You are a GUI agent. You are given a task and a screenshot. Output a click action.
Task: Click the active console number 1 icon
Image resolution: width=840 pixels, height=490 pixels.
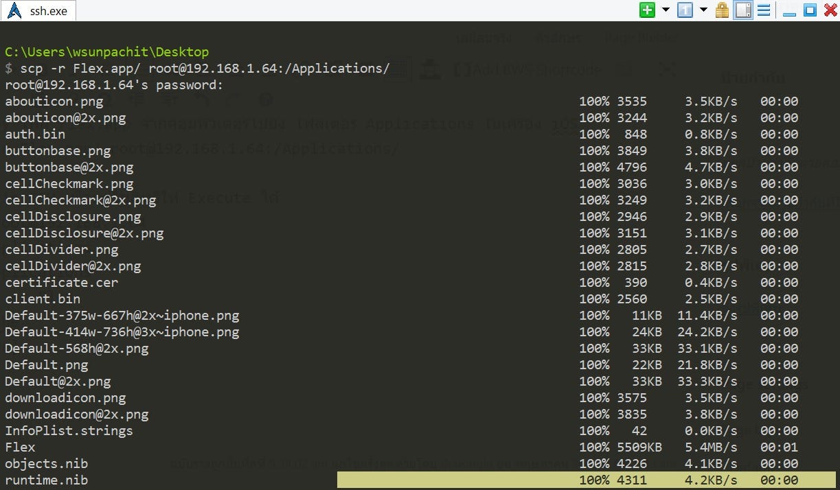click(x=685, y=10)
